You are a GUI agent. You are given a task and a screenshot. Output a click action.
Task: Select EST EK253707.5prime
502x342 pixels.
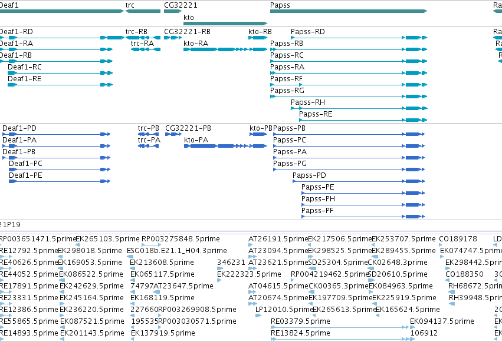(403, 239)
